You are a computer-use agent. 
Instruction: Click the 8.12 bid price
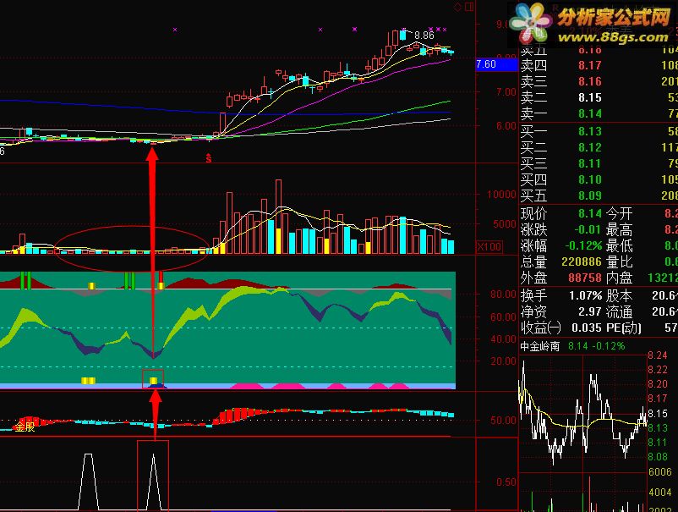[x=590, y=147]
